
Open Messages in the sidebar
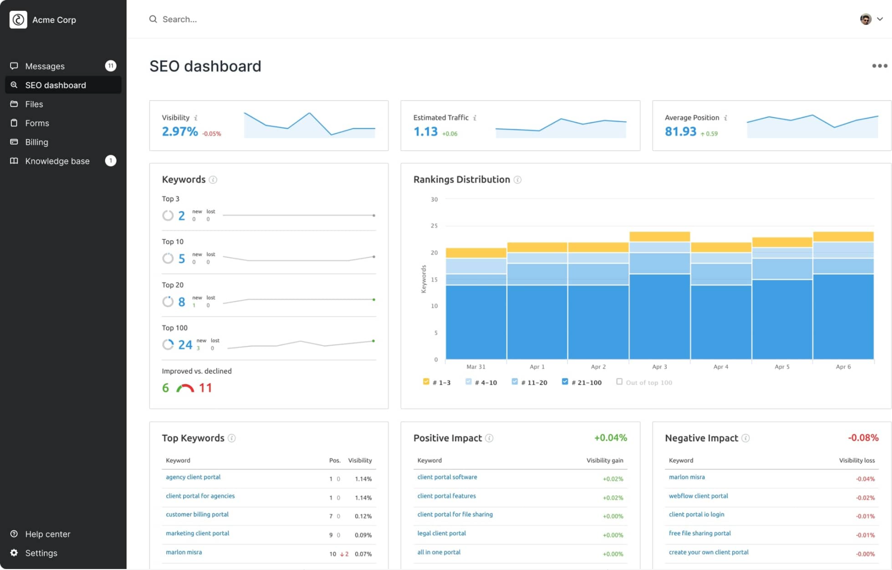(x=45, y=66)
